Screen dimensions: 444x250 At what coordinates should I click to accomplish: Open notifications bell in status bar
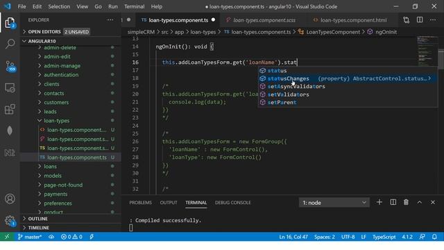pyautogui.click(x=434, y=237)
